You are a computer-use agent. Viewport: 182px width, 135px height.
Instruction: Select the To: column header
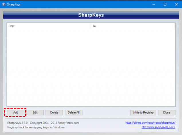pyautogui.click(x=133, y=26)
